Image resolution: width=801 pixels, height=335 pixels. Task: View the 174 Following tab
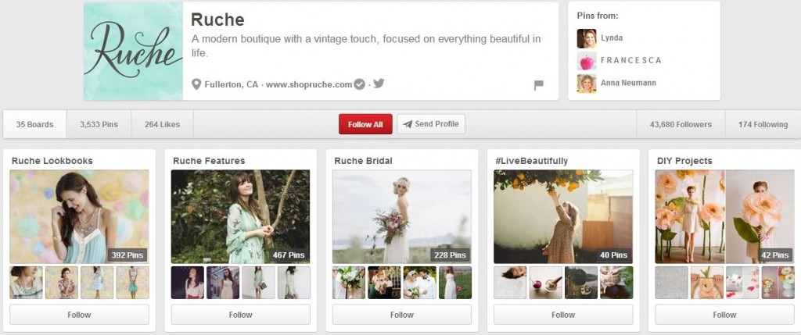763,124
